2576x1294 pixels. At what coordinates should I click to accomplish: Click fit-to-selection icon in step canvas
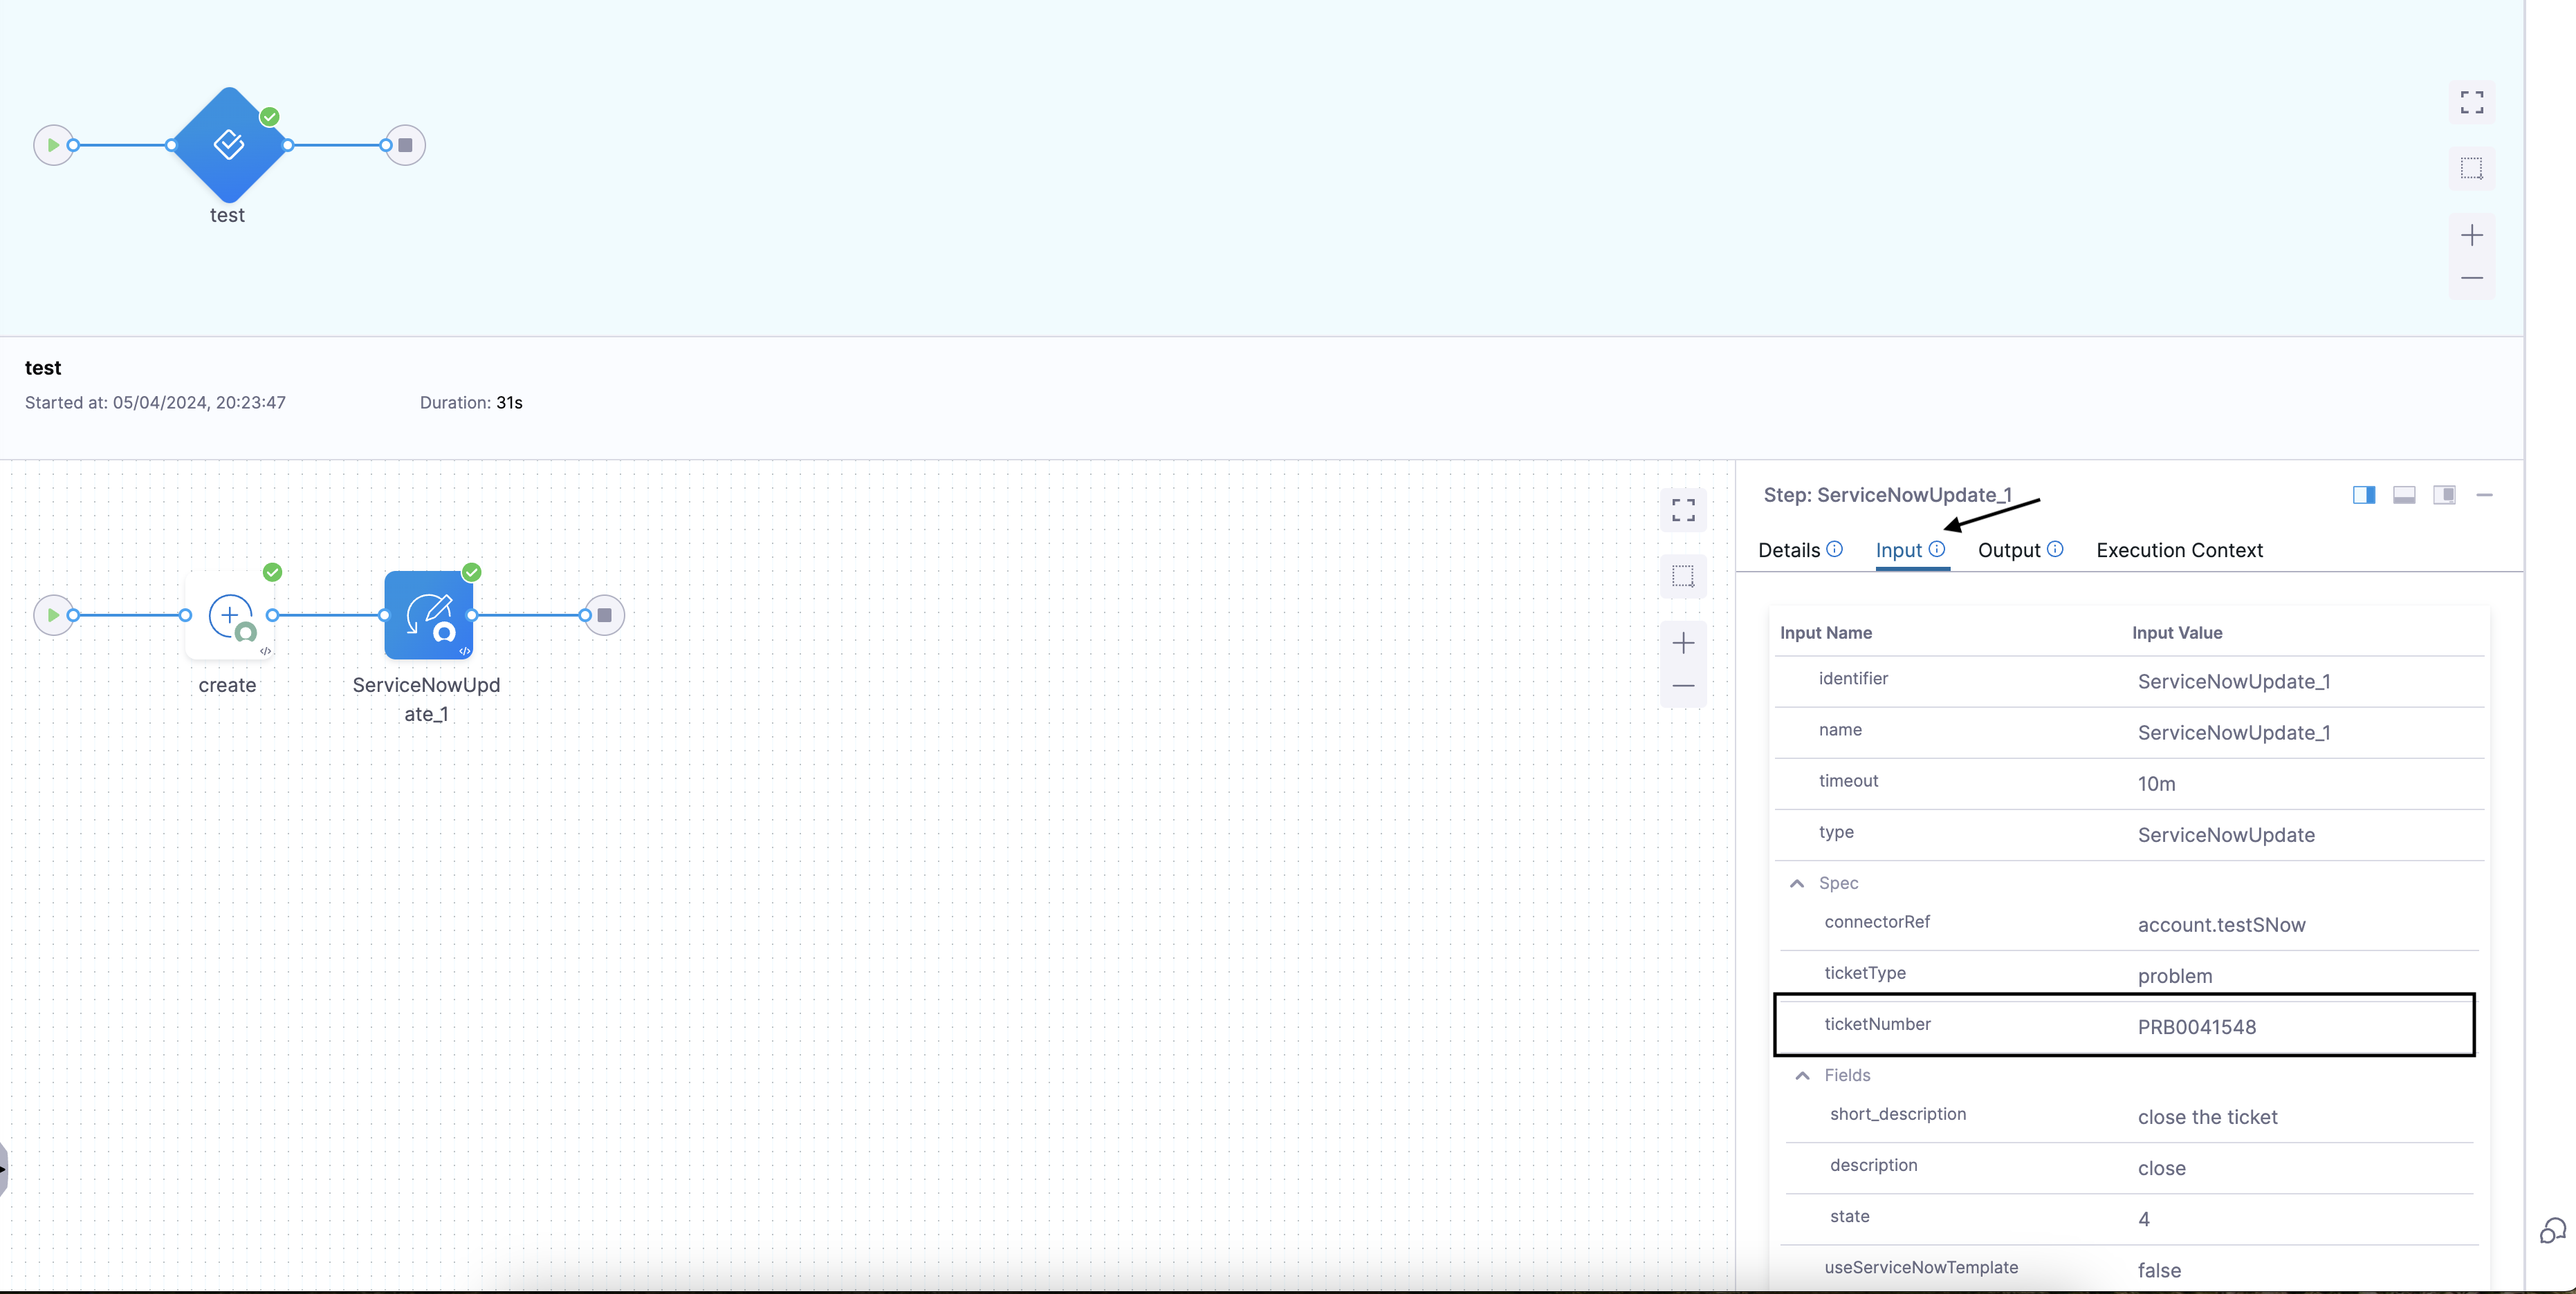pyautogui.click(x=1683, y=576)
